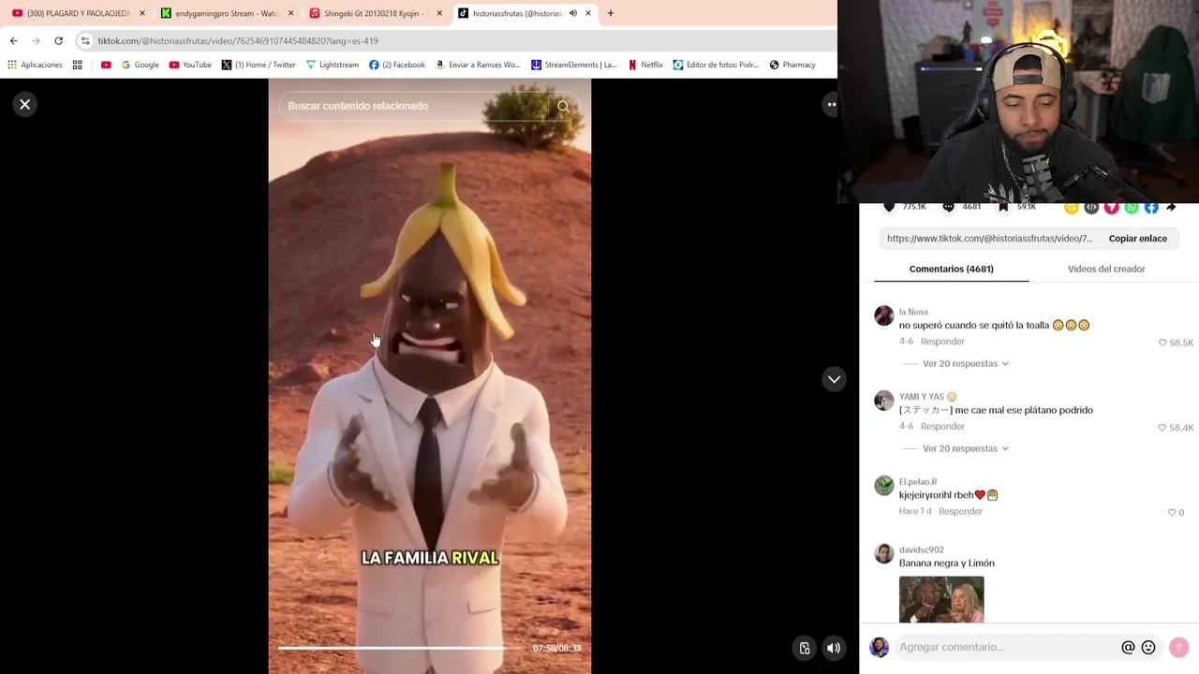Switch to Shingeki Gt Kyojin tab
Image resolution: width=1199 pixels, height=674 pixels.
376,13
